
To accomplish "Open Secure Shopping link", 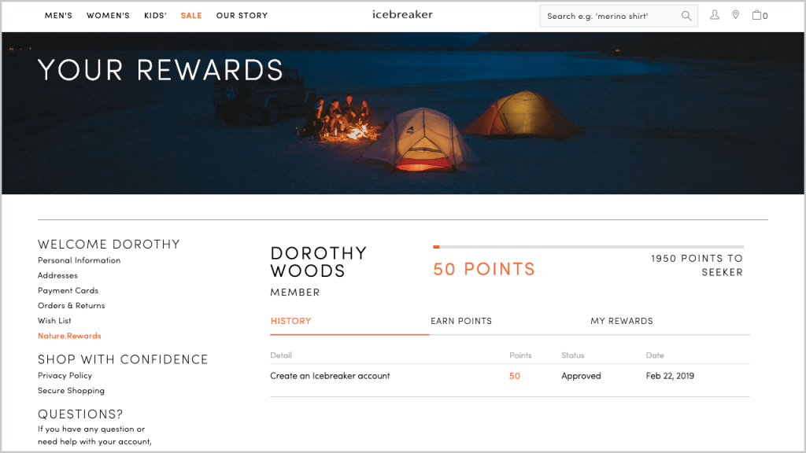I will click(x=71, y=390).
